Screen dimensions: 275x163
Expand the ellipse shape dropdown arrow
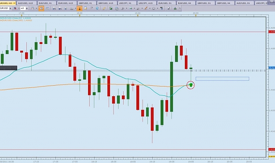158,8
